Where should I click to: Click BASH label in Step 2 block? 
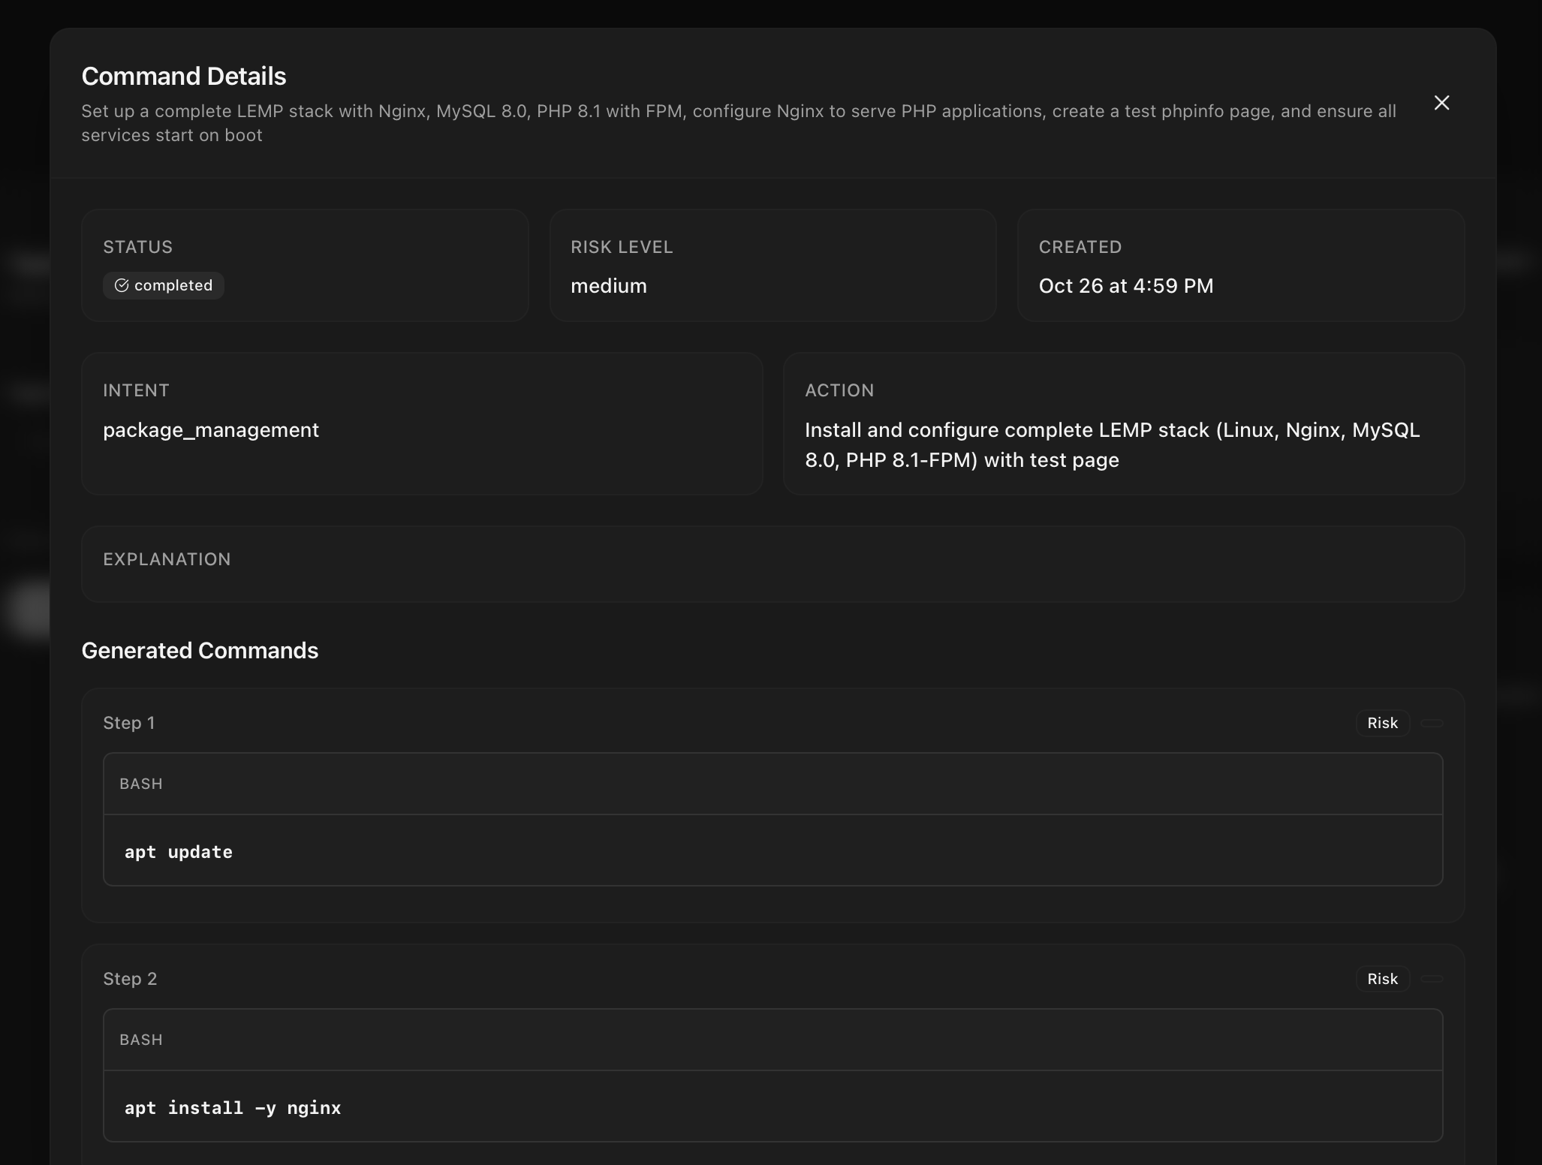141,1040
